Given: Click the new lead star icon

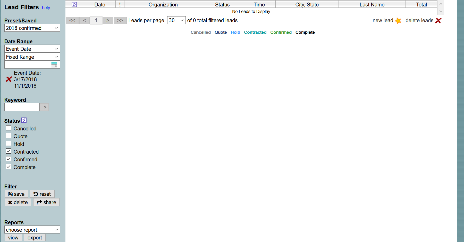Looking at the screenshot, I should tap(398, 21).
